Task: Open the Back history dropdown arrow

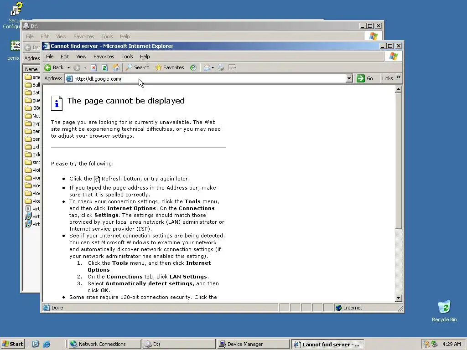Action: point(68,67)
